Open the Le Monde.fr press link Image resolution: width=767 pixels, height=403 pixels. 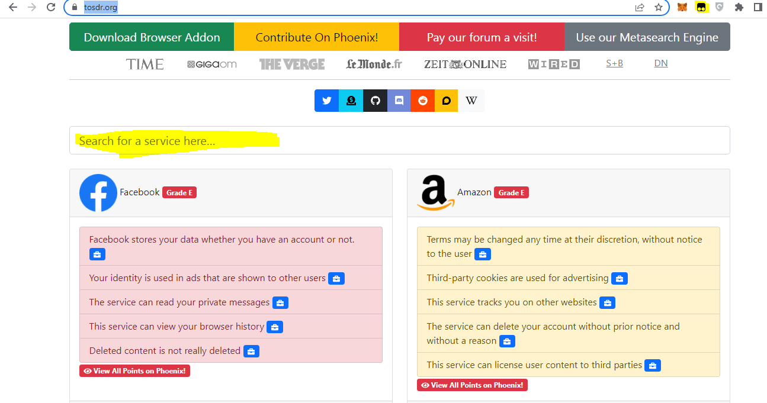[374, 64]
